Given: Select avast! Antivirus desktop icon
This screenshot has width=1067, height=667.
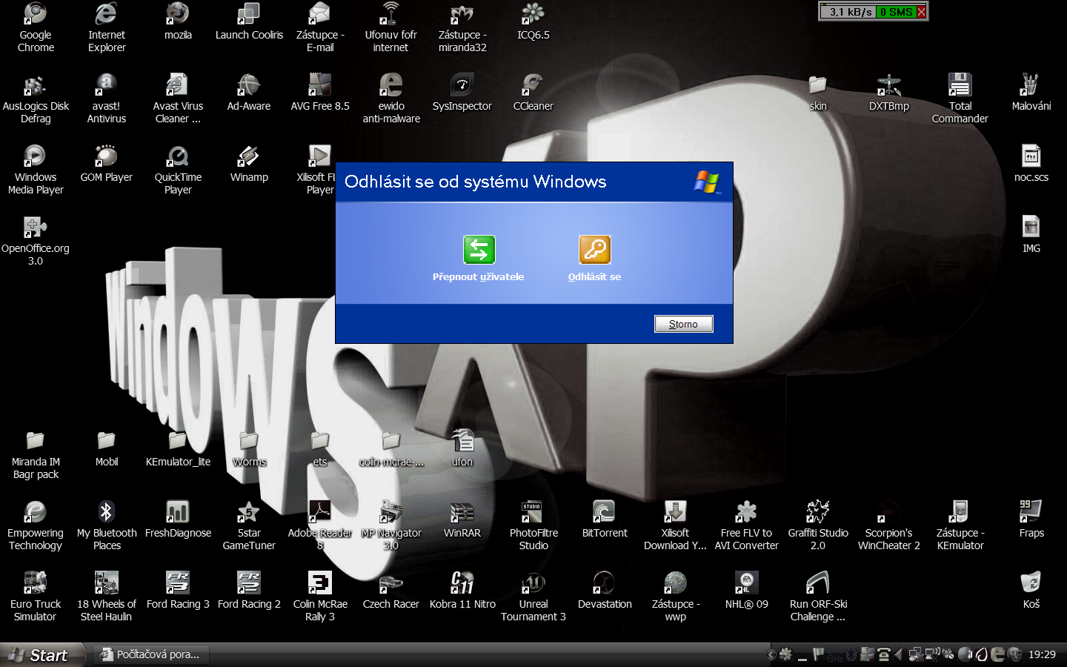Looking at the screenshot, I should pyautogui.click(x=107, y=85).
